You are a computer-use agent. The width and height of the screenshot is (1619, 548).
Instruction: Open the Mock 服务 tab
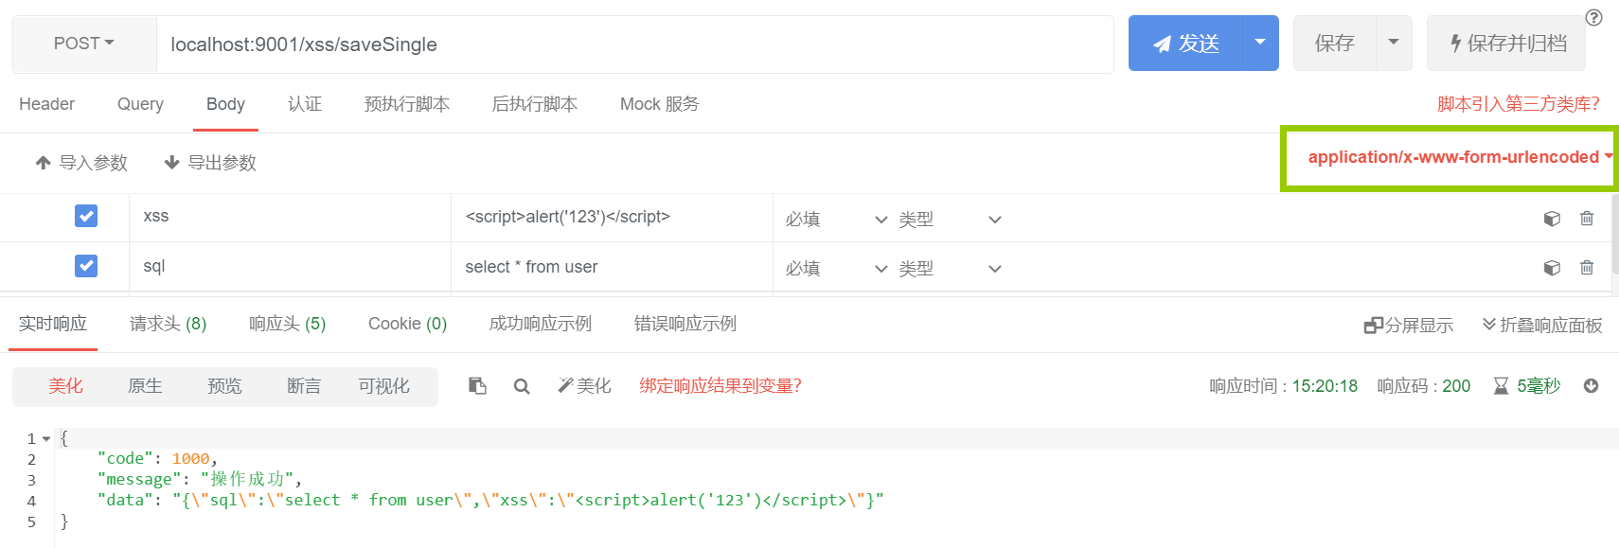click(660, 104)
